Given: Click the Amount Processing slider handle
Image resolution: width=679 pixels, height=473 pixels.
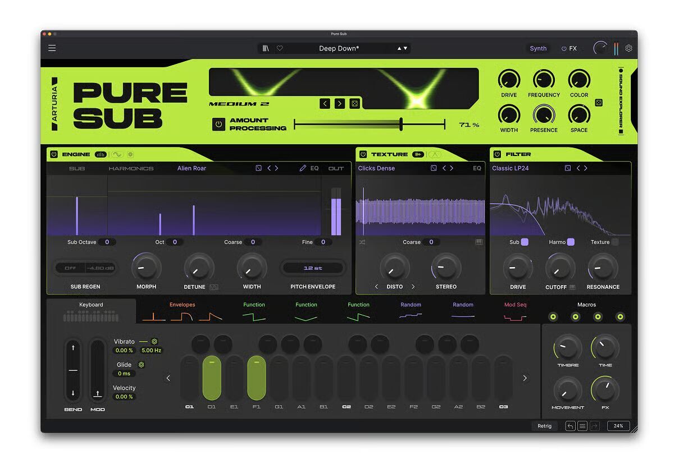Looking at the screenshot, I should pyautogui.click(x=401, y=124).
